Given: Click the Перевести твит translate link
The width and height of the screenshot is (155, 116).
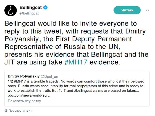Looking at the screenshot, I should (20, 111).
